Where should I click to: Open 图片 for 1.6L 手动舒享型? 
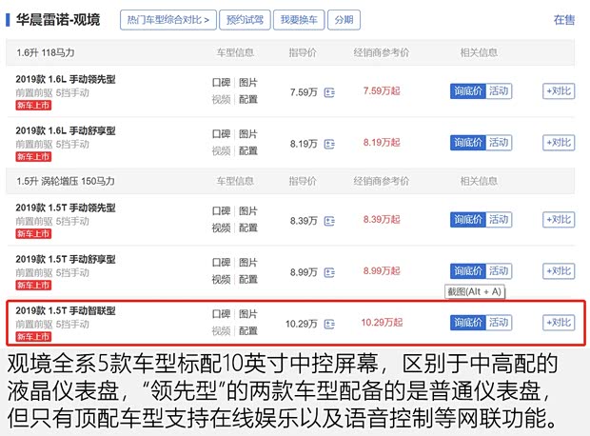tap(248, 134)
